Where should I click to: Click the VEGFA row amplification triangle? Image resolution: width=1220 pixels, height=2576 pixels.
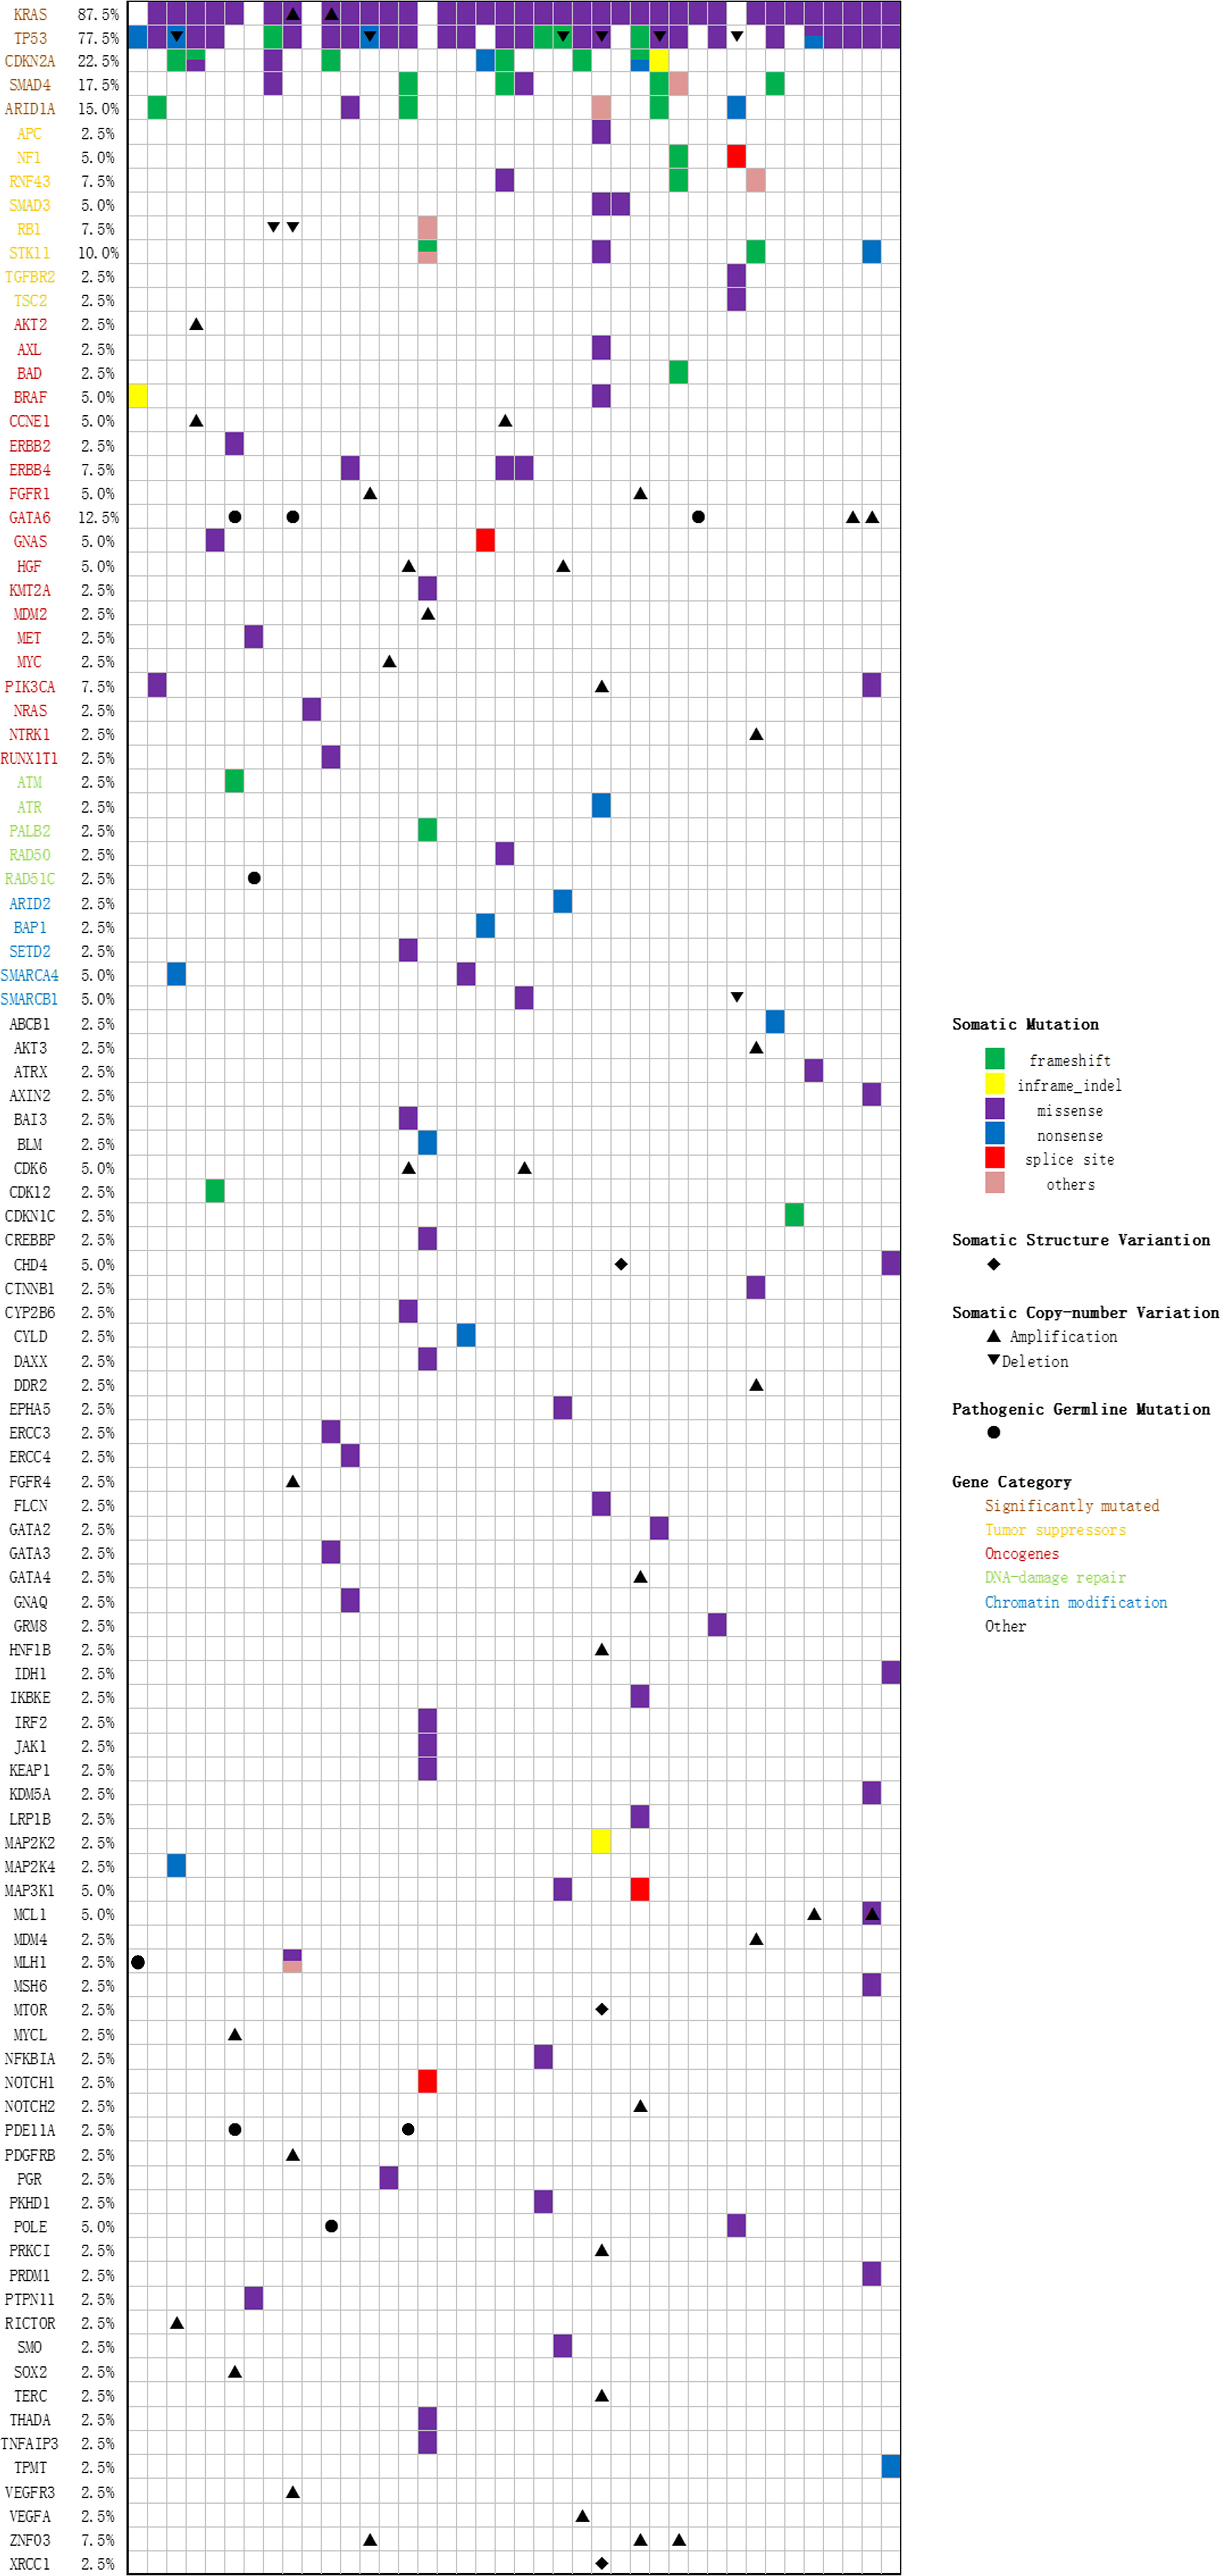(582, 2515)
